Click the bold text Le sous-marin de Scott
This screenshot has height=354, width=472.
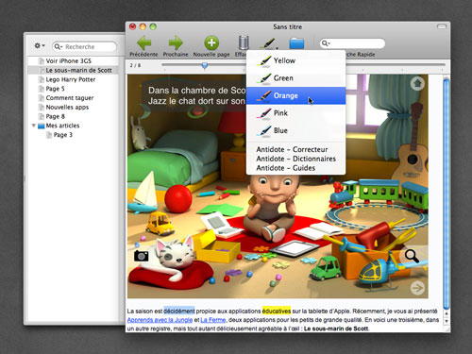coord(336,329)
